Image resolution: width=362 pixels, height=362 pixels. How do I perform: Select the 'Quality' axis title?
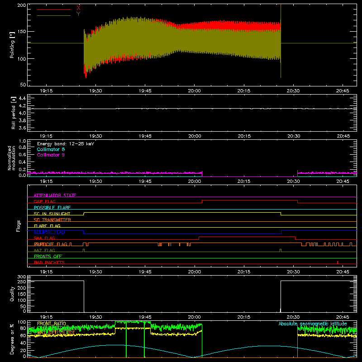point(12,294)
